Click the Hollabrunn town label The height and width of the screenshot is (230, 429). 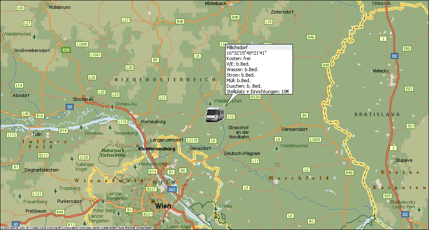pyautogui.click(x=59, y=8)
